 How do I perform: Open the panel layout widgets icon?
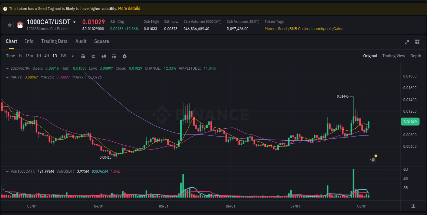pos(417,41)
